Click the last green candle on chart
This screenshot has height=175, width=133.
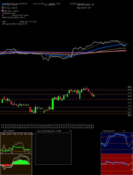point(94,95)
